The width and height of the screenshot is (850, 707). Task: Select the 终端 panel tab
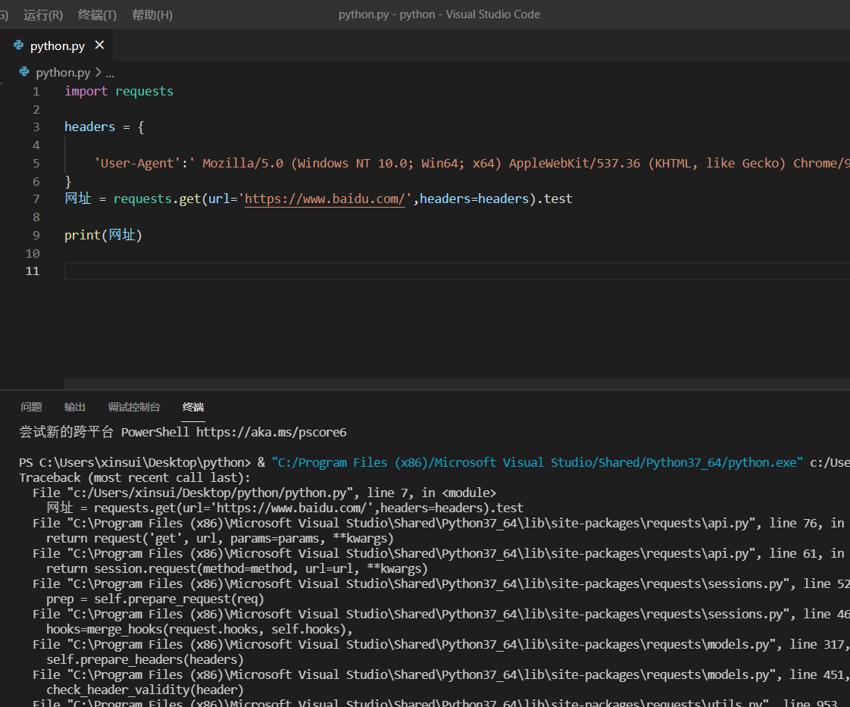(x=193, y=407)
